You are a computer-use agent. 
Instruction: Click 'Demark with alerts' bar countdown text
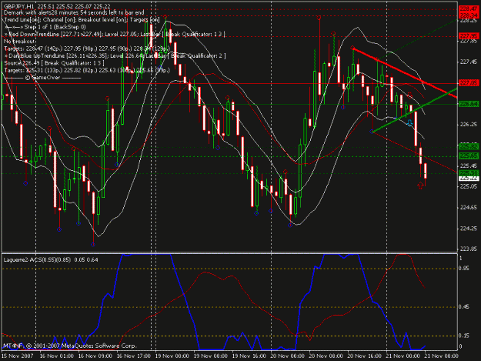[x=74, y=12]
